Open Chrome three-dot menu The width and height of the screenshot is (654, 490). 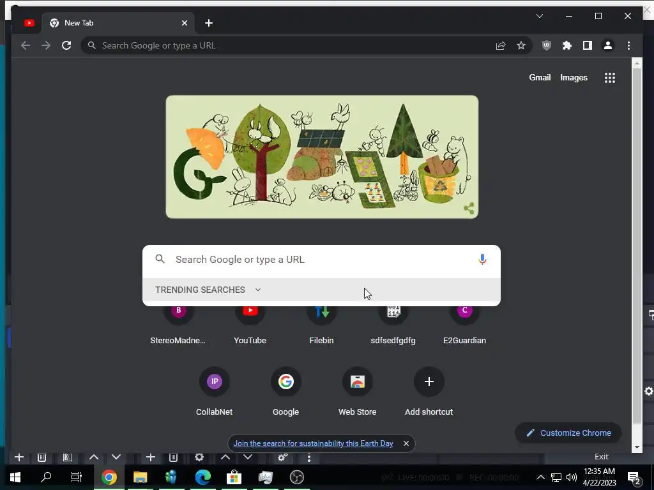[628, 45]
